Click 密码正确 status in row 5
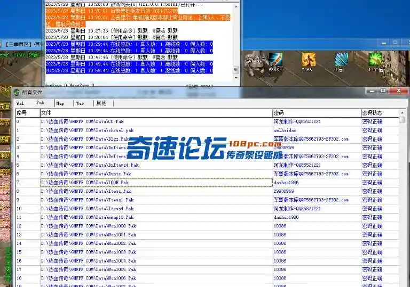Screen dimensions: 410x287 [372, 165]
